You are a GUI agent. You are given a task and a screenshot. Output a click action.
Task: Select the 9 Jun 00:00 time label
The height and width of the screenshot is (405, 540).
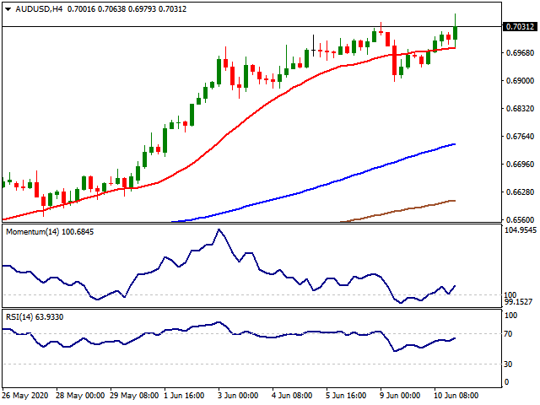400,396
